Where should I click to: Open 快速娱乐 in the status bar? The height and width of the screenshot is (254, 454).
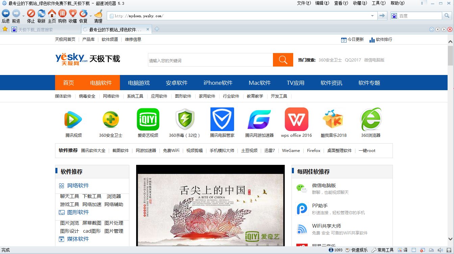356,250
